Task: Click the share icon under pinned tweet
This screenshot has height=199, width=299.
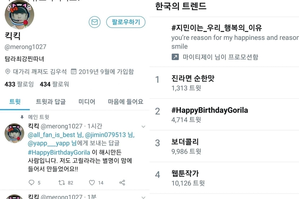Action: [x=122, y=183]
